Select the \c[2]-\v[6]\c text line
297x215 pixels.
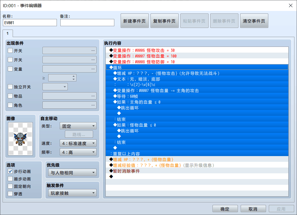197,85
